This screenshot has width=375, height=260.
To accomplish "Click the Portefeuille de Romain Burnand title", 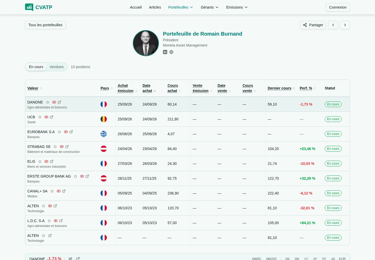I will 203,34.
